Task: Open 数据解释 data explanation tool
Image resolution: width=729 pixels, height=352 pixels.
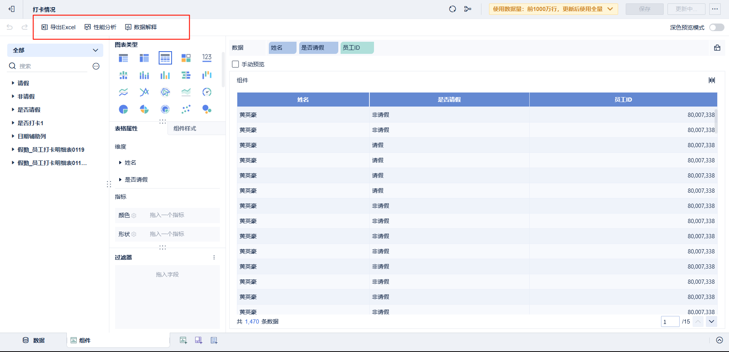Action: 141,27
